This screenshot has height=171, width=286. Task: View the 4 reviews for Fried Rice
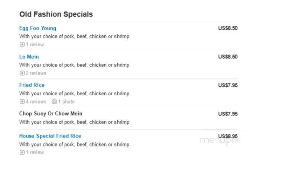[36, 101]
